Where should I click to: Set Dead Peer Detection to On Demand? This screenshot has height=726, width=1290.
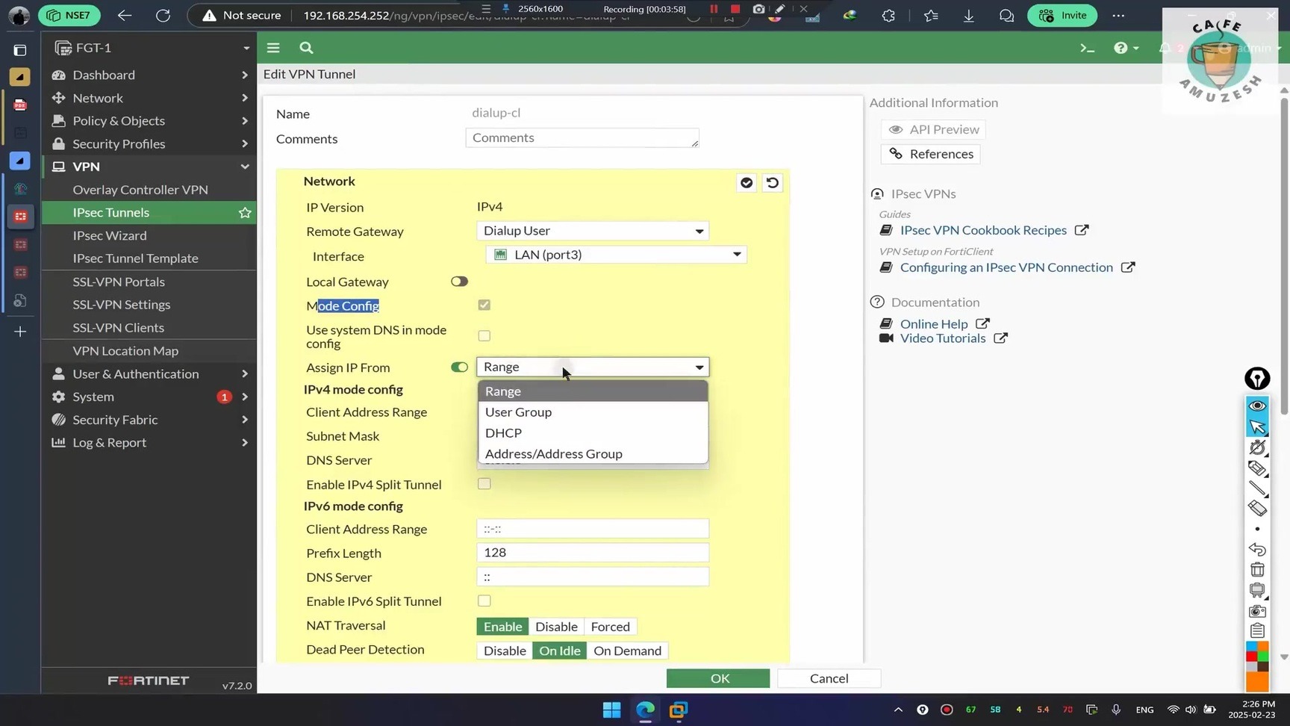pyautogui.click(x=627, y=651)
